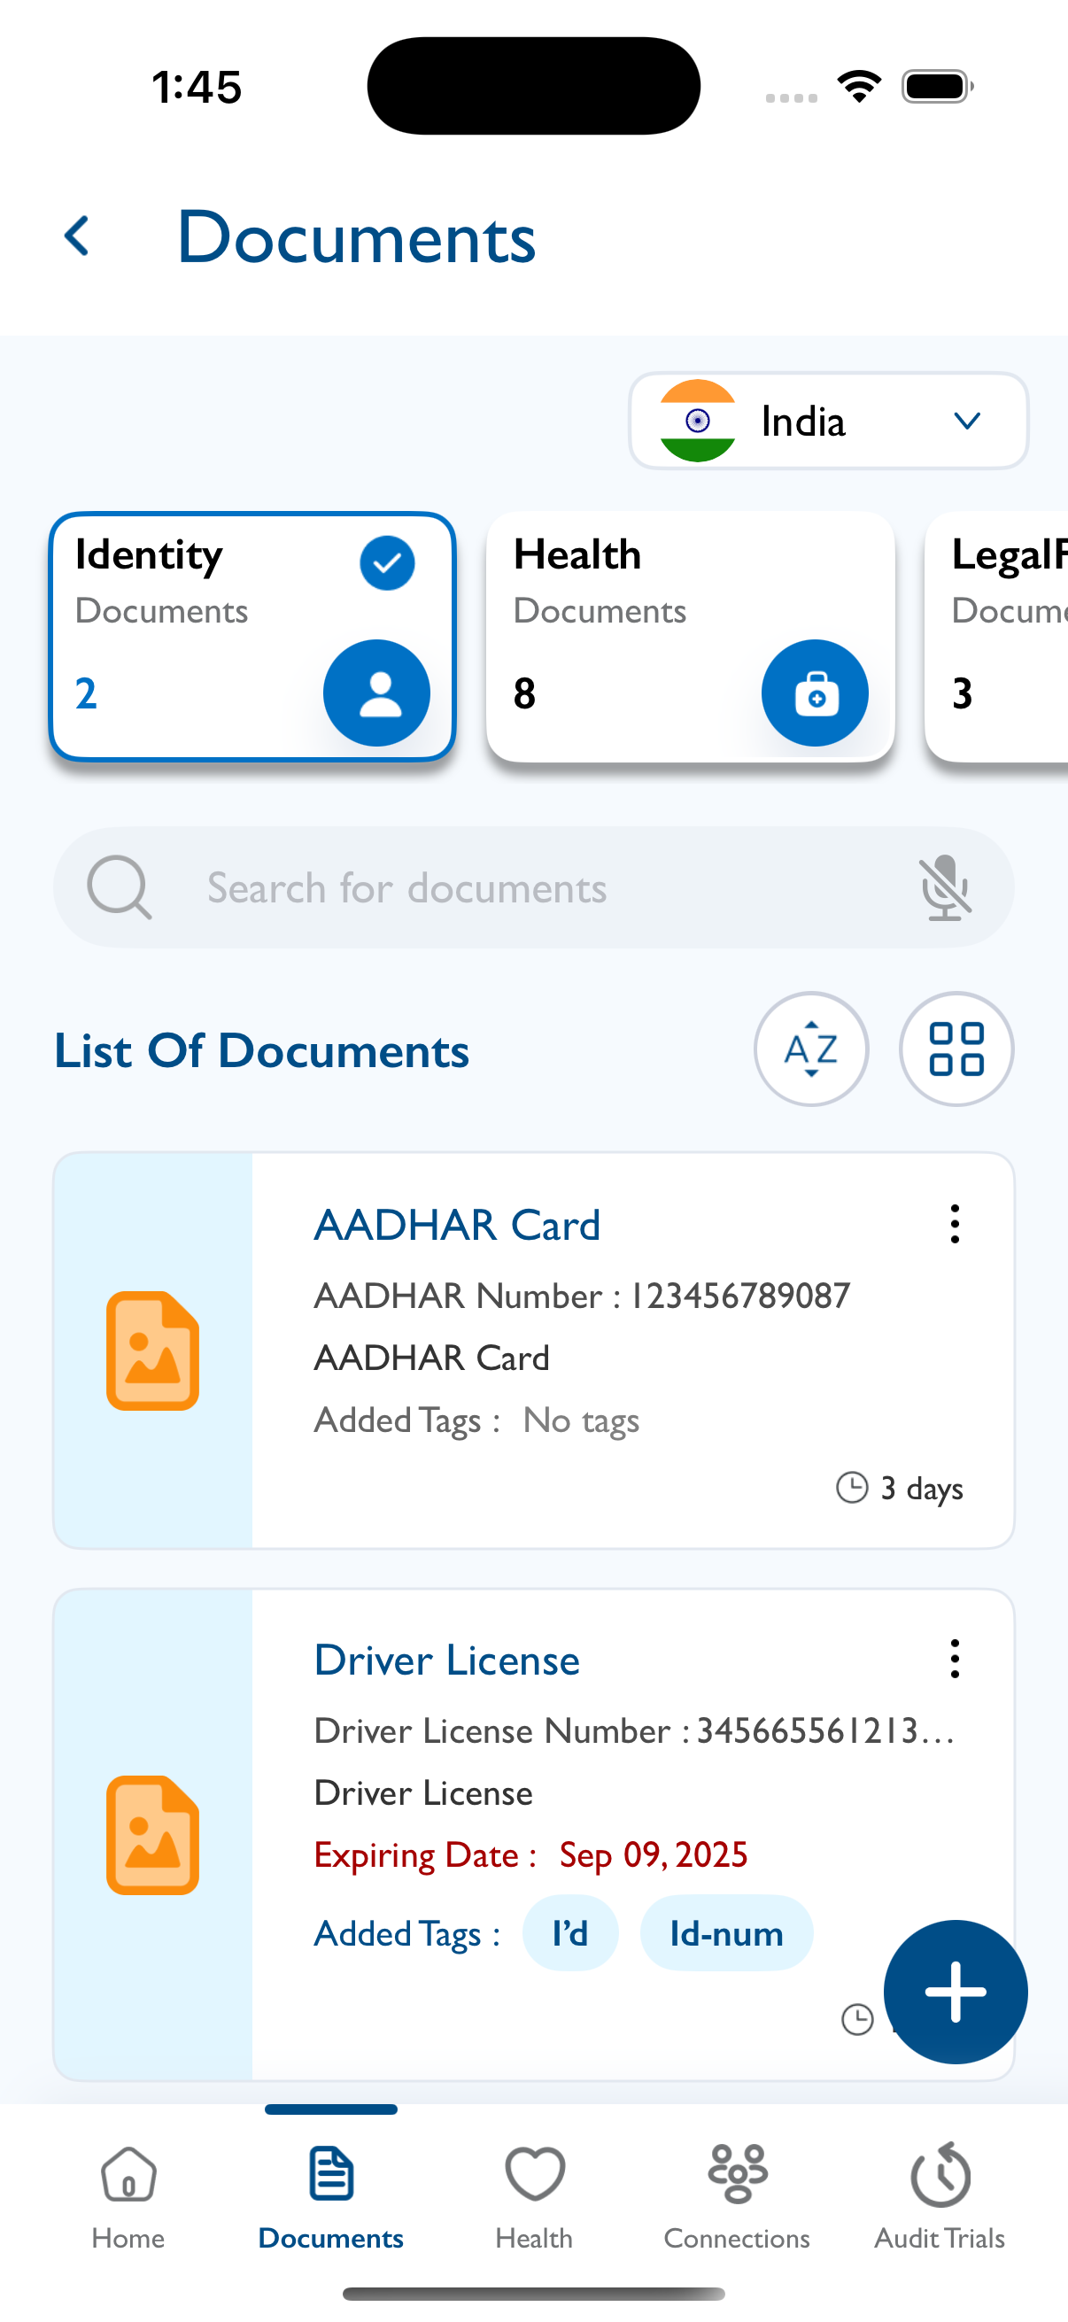Tap the Documents page title
The image size is (1068, 2322).
click(357, 238)
